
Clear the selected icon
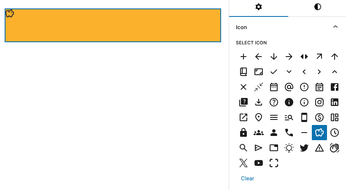(x=248, y=178)
